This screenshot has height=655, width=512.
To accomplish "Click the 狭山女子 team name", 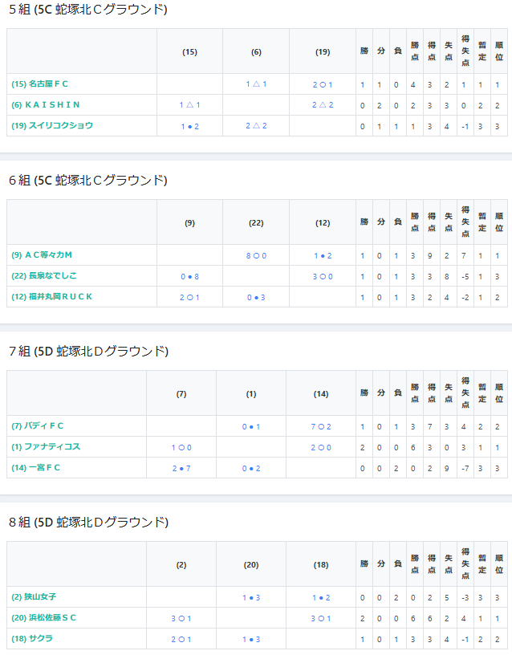I will [34, 597].
